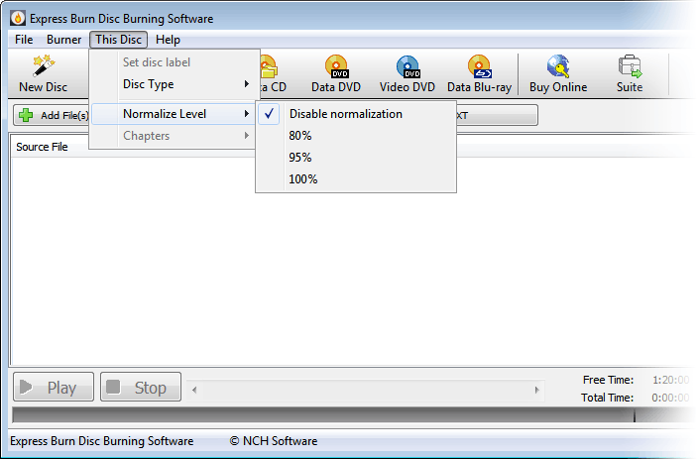Open the Suite toolbox icon
This screenshot has height=459, width=700.
coord(630,66)
